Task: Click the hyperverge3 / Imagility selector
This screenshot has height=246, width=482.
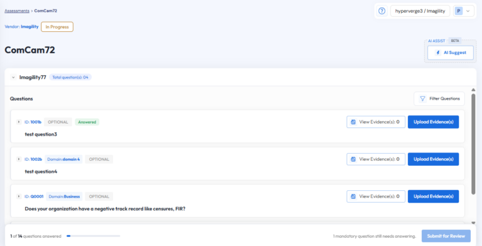Action: 420,11
